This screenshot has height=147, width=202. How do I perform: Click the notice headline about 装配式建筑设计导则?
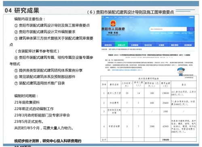(x=149, y=55)
